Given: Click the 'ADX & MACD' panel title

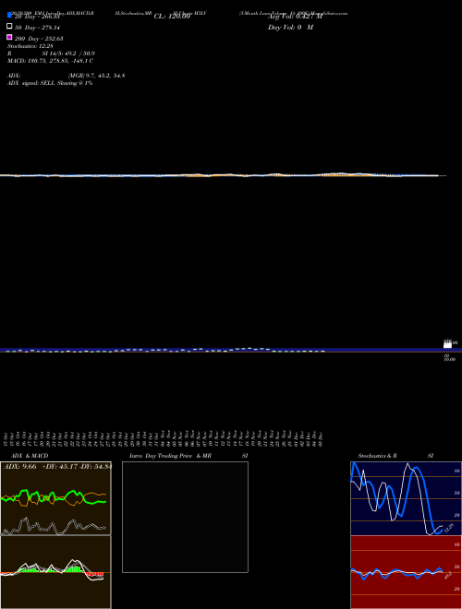Looking at the screenshot, I should click(30, 456).
